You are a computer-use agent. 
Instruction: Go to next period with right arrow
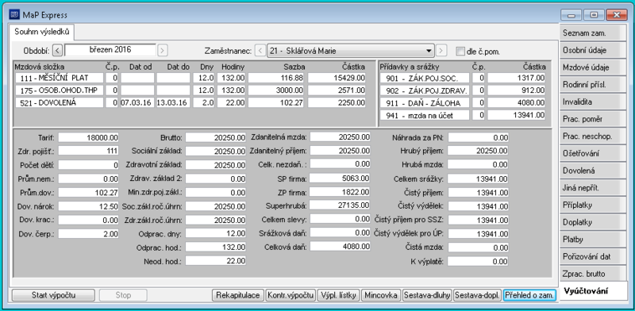pyautogui.click(x=163, y=51)
